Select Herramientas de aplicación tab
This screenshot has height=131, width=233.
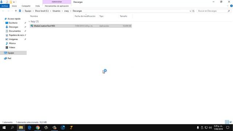[x=57, y=6]
